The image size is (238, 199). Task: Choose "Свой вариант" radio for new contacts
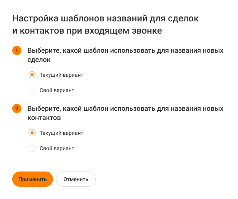click(x=32, y=148)
